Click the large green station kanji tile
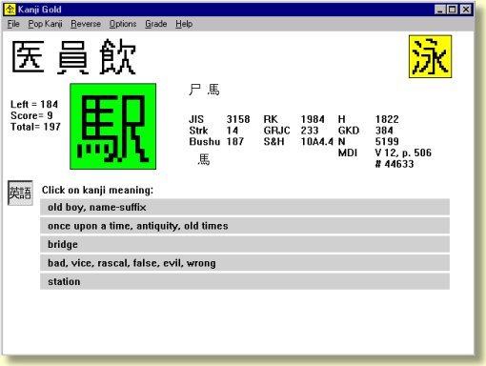 (113, 127)
